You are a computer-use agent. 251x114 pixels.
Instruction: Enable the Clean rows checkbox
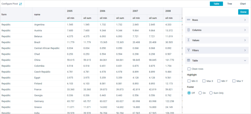(189, 69)
